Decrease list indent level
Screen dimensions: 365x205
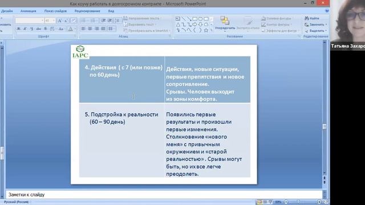click(x=103, y=20)
